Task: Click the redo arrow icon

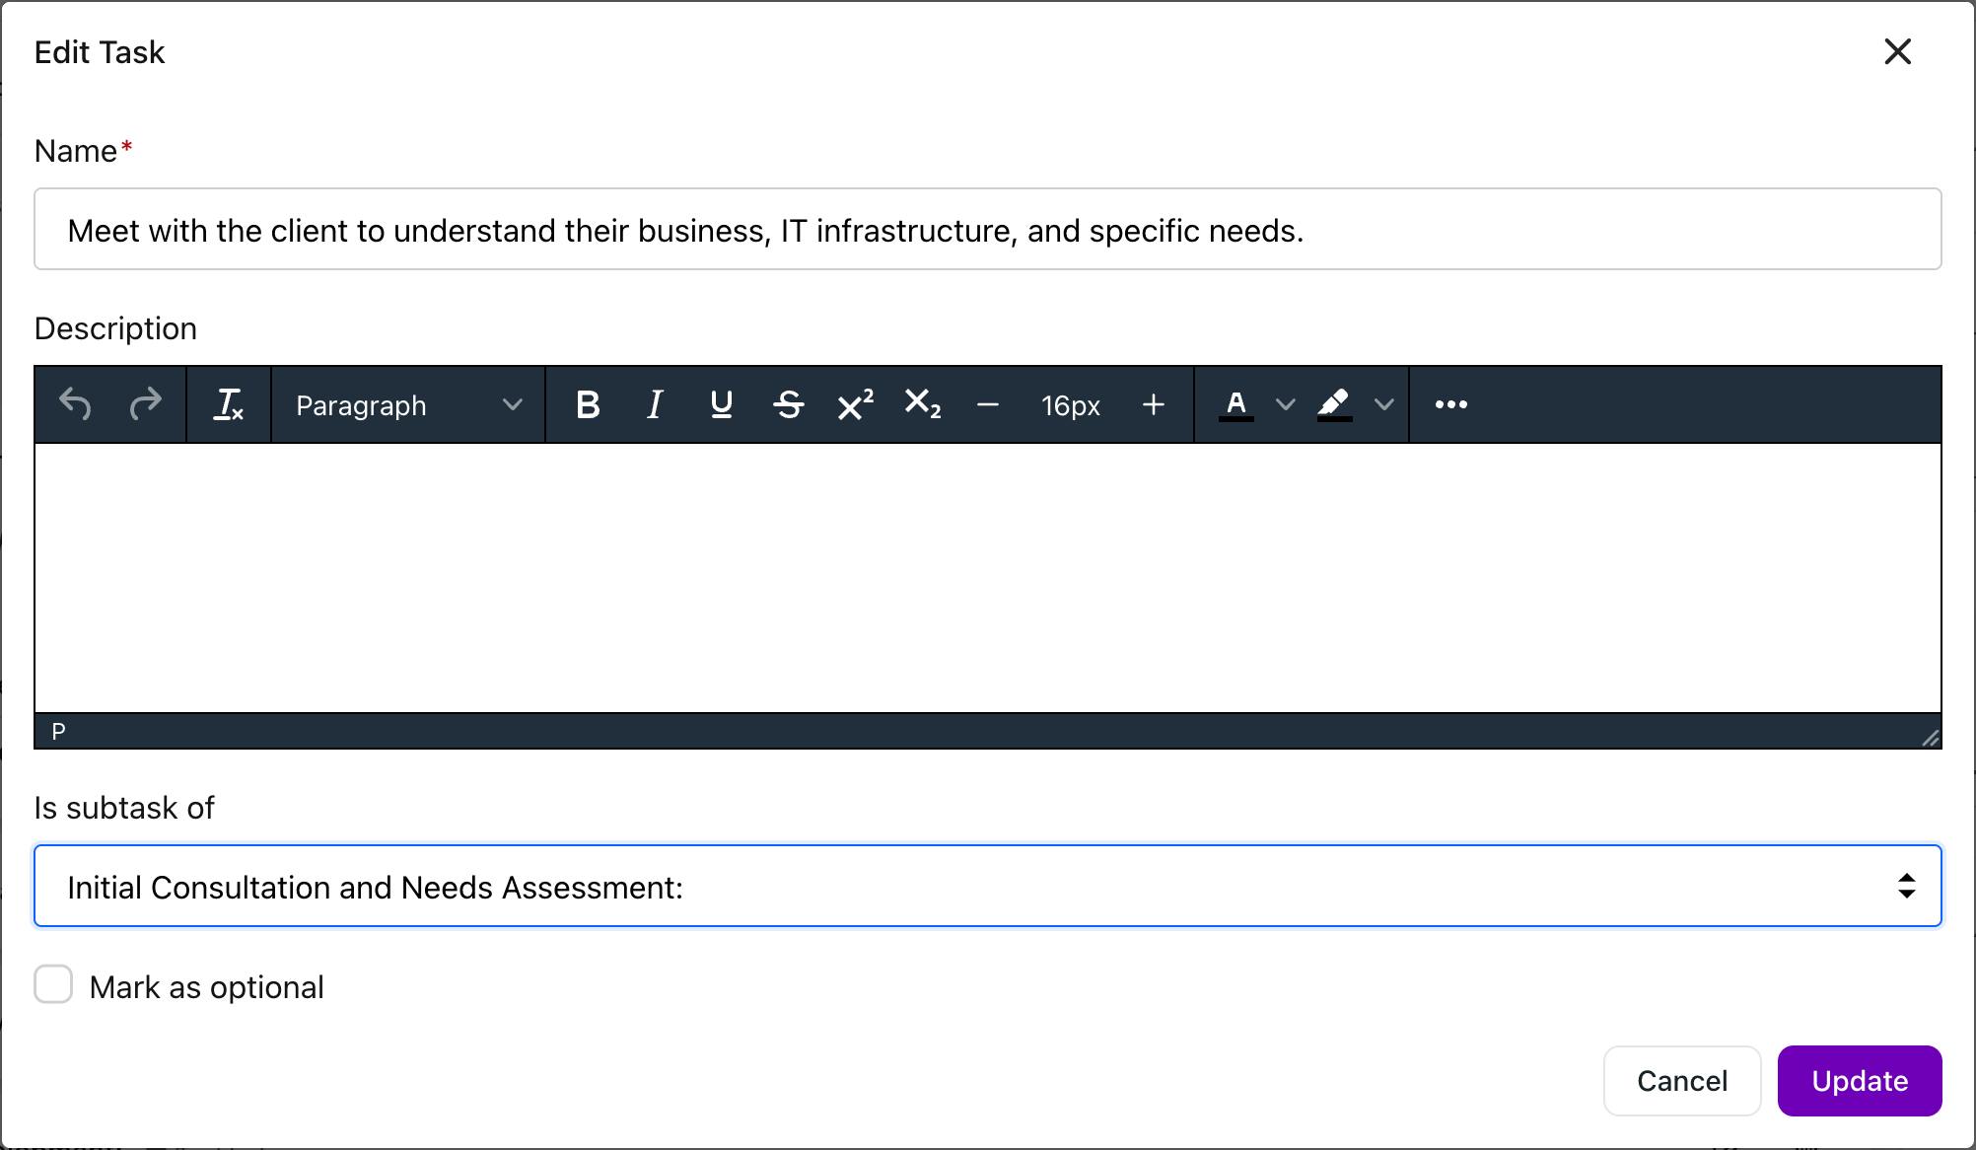Action: (146, 404)
